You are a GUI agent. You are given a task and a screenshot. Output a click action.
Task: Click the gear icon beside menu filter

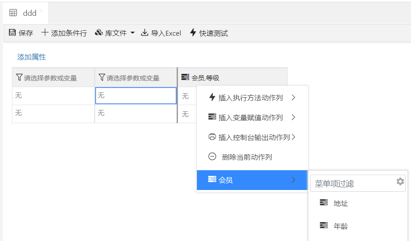[400, 181]
